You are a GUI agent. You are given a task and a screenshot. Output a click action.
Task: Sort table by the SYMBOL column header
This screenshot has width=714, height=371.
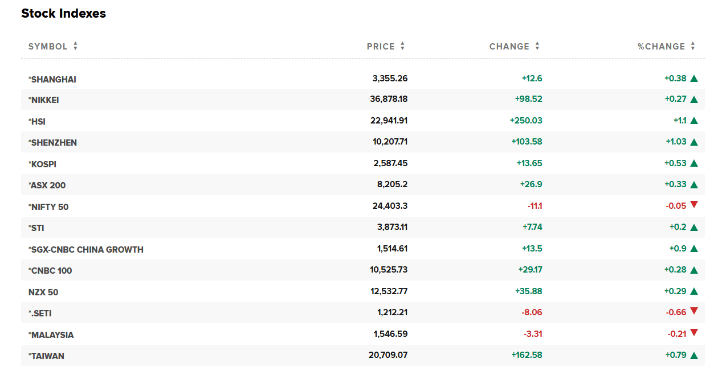click(x=48, y=47)
